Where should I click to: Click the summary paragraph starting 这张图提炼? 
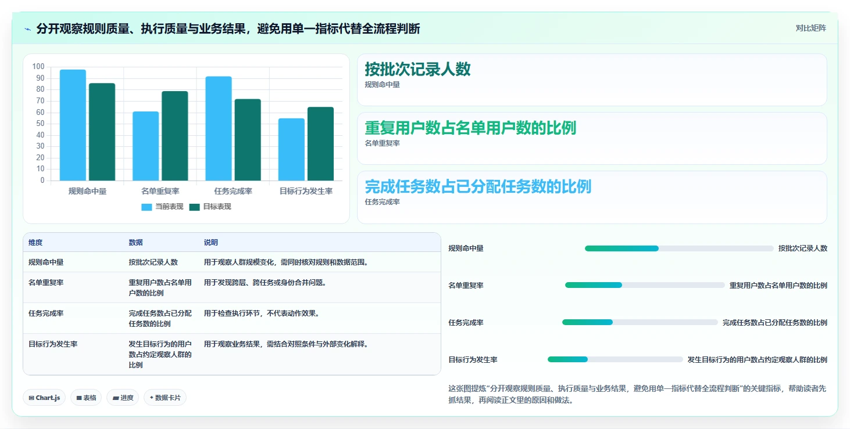click(x=637, y=394)
